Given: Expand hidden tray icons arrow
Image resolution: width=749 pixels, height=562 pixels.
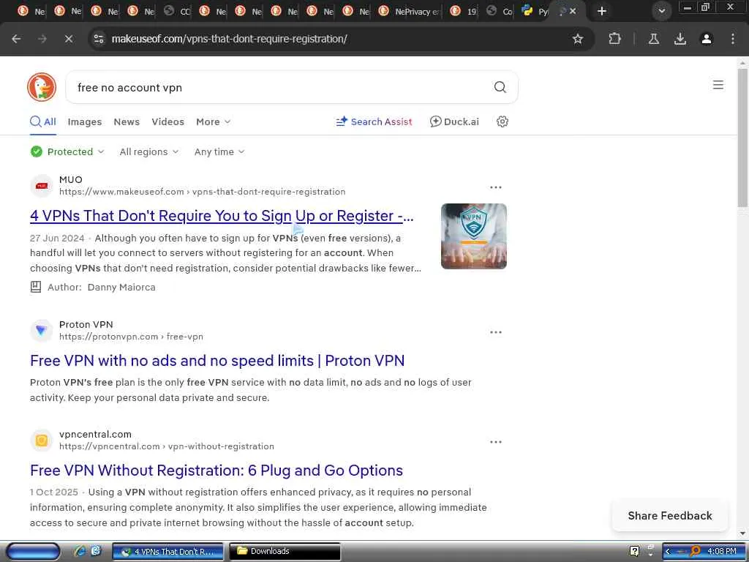Looking at the screenshot, I should (x=669, y=551).
